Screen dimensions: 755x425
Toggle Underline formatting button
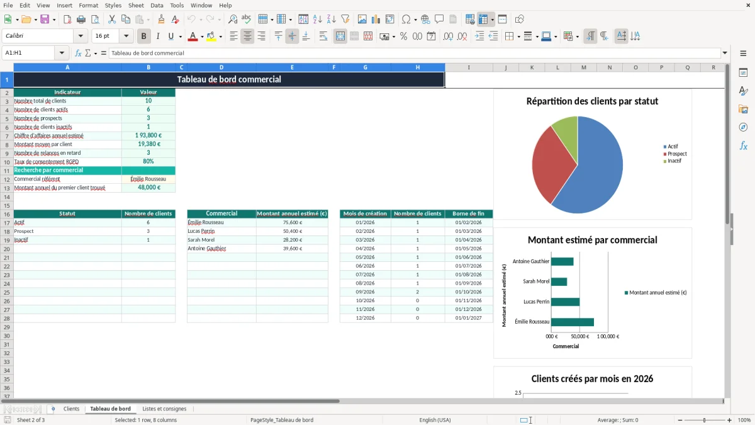point(171,37)
